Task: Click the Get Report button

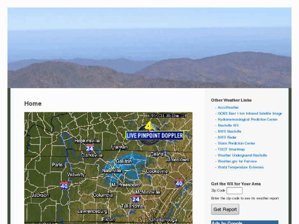Action: click(225, 209)
